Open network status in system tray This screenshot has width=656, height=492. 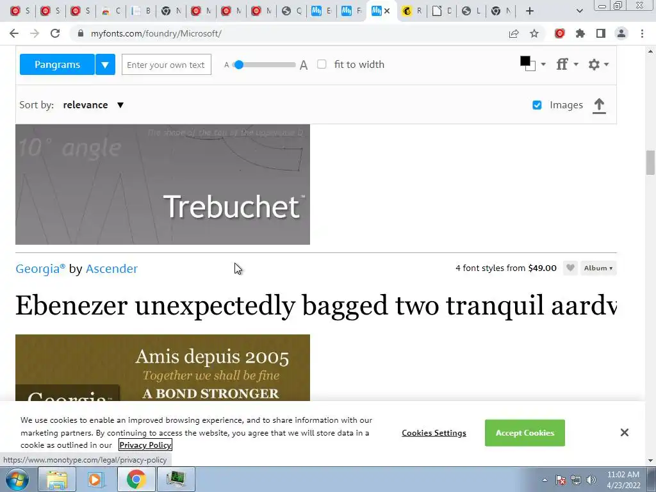tap(576, 480)
